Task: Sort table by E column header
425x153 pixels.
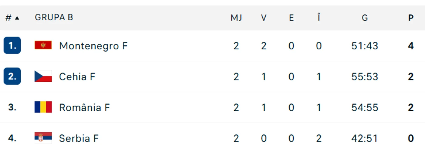Action: [291, 18]
